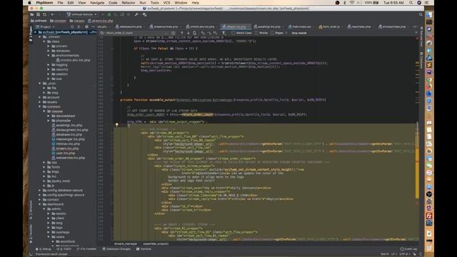Click the green Debug bug icon
This screenshot has height=257, width=457.
pos(109,14)
